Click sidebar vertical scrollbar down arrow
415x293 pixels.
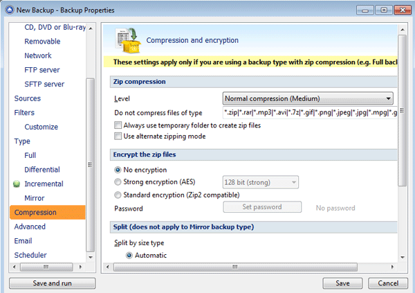pyautogui.click(x=91, y=257)
